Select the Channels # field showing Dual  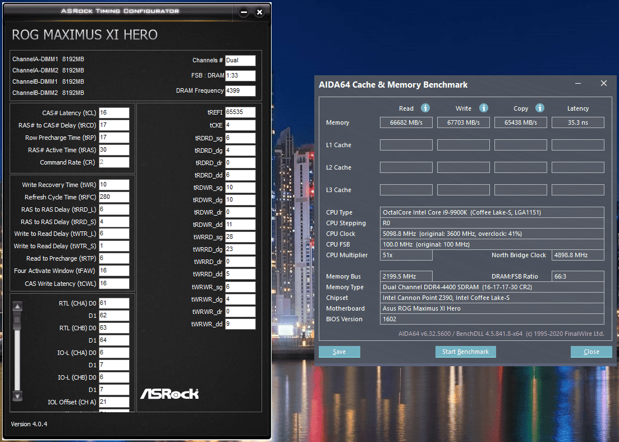(x=240, y=61)
